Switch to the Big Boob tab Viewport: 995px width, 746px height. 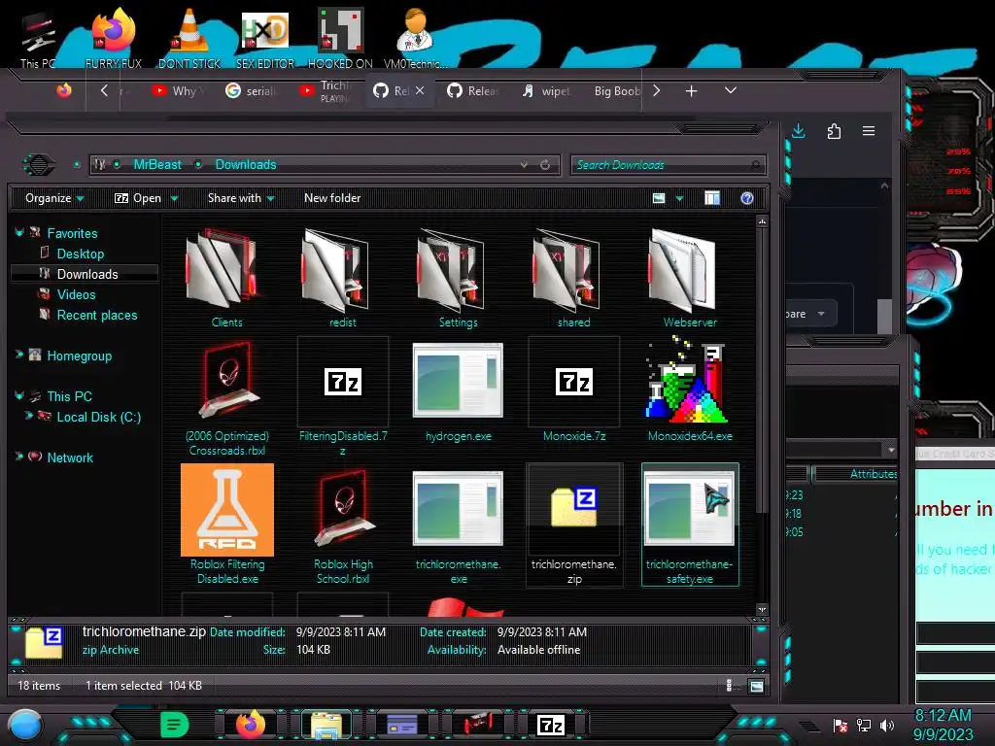(x=615, y=90)
